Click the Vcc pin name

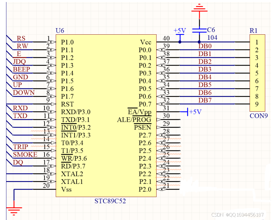(x=146, y=42)
